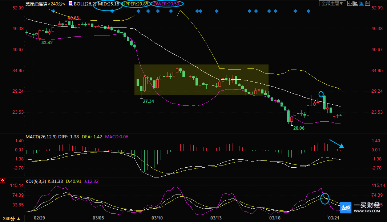Click the K:31.38 readout
The image size is (387, 222).
(x=55, y=181)
